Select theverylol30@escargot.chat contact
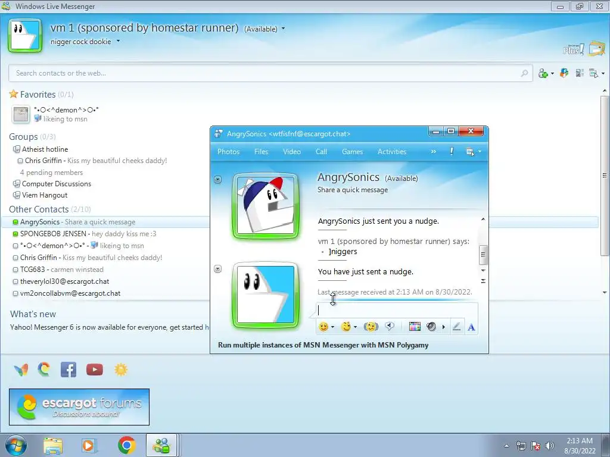This screenshot has width=610, height=457. [x=64, y=281]
